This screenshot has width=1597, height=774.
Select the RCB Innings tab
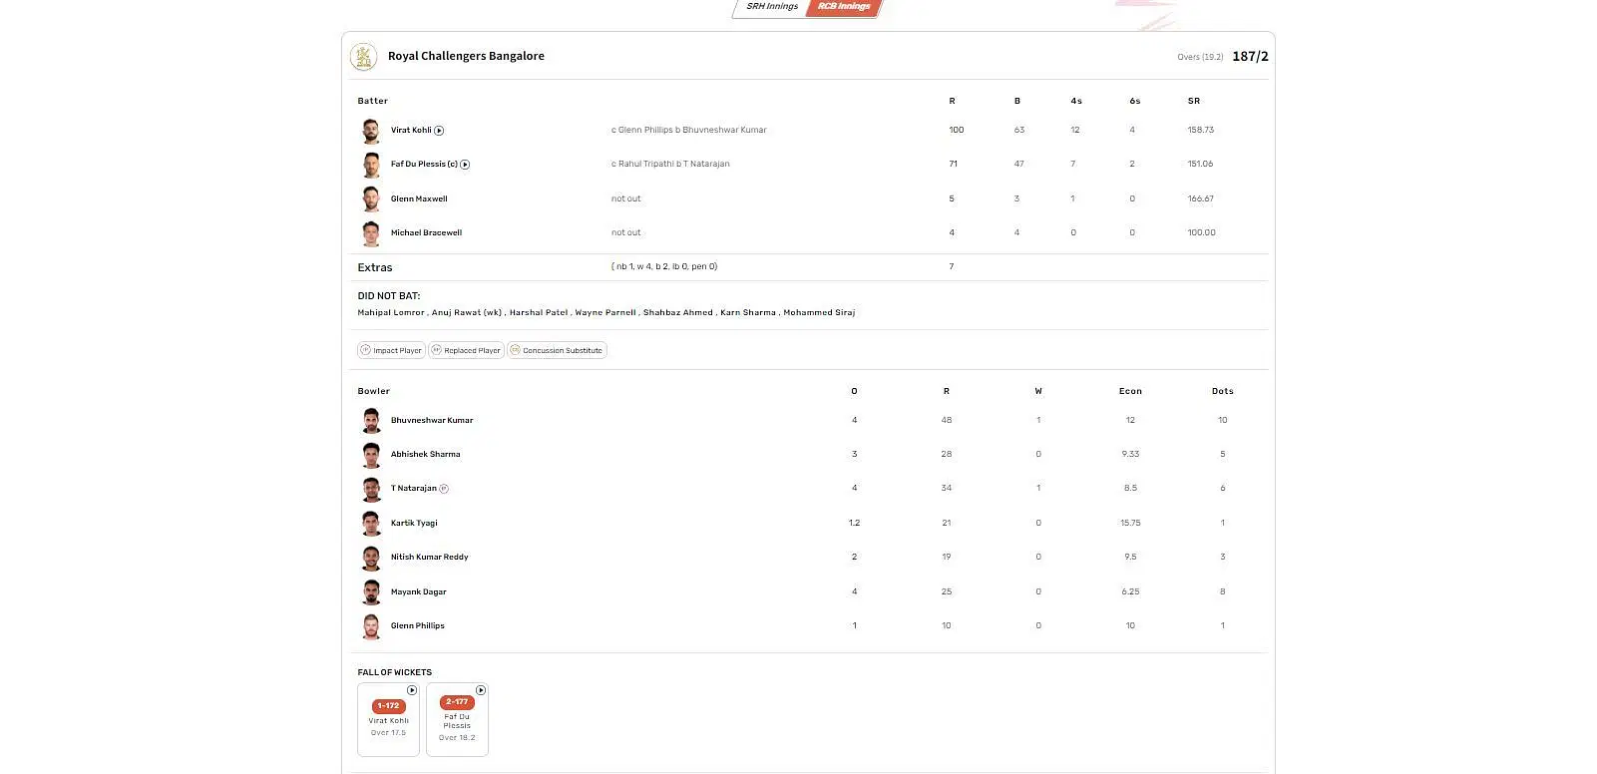pos(844,7)
